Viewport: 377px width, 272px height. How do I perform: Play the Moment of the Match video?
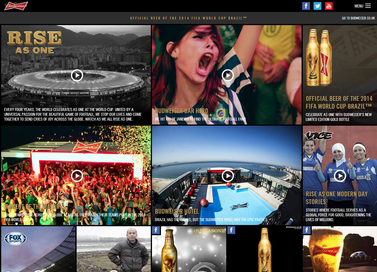coord(77,176)
